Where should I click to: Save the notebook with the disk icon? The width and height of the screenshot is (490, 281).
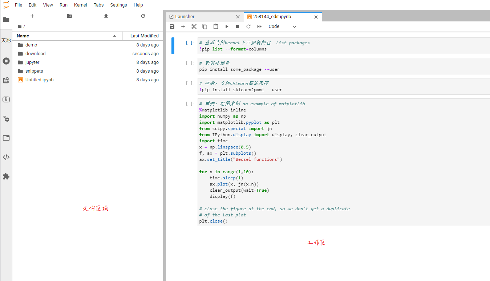pos(172,27)
